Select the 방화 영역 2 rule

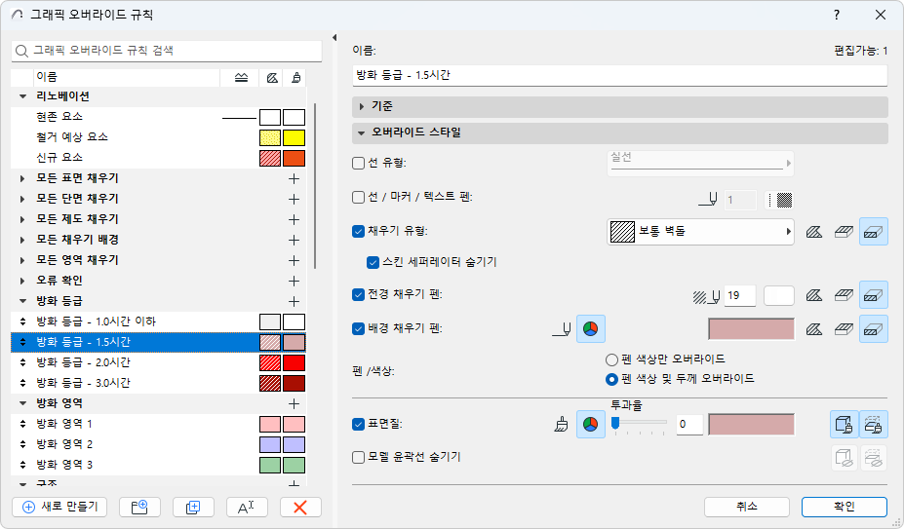[159, 444]
